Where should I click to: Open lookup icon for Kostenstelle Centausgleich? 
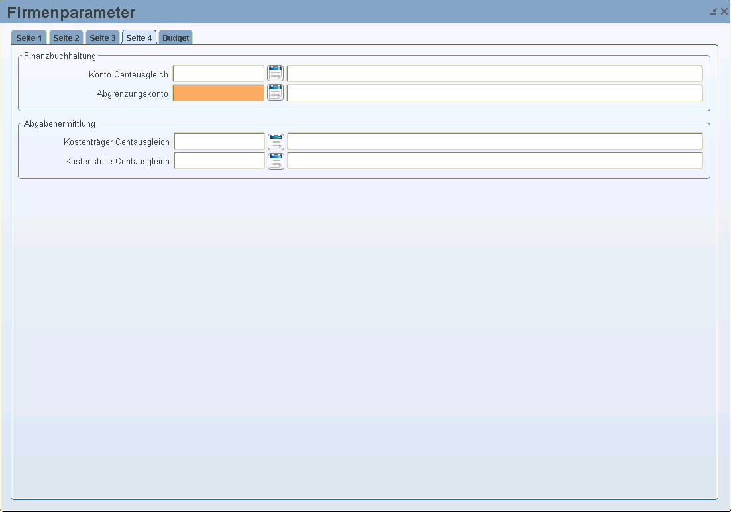point(276,161)
